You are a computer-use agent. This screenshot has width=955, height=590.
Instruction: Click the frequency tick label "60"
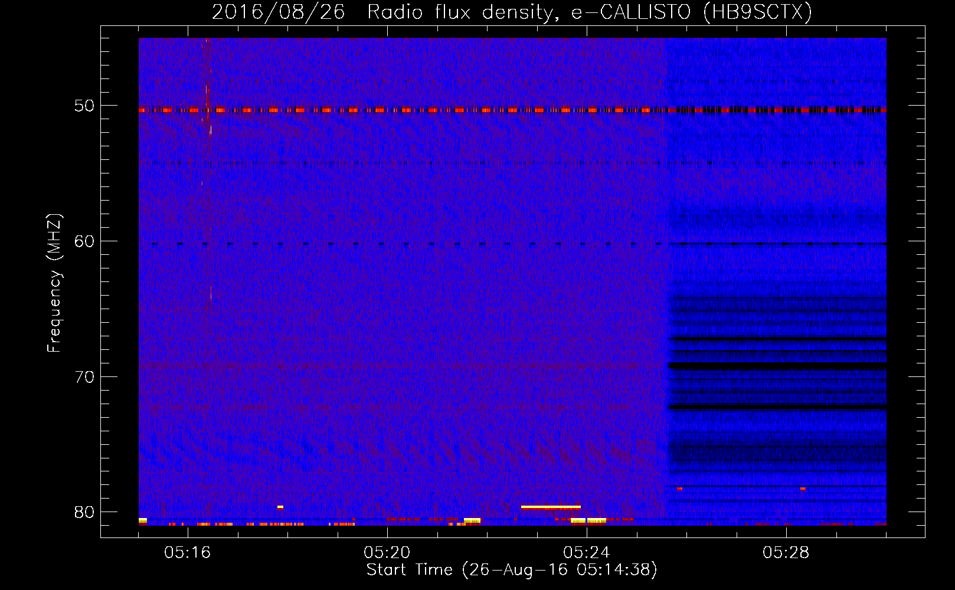point(84,241)
